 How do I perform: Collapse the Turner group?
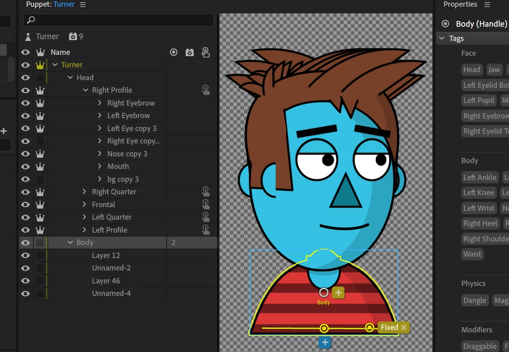click(x=55, y=65)
